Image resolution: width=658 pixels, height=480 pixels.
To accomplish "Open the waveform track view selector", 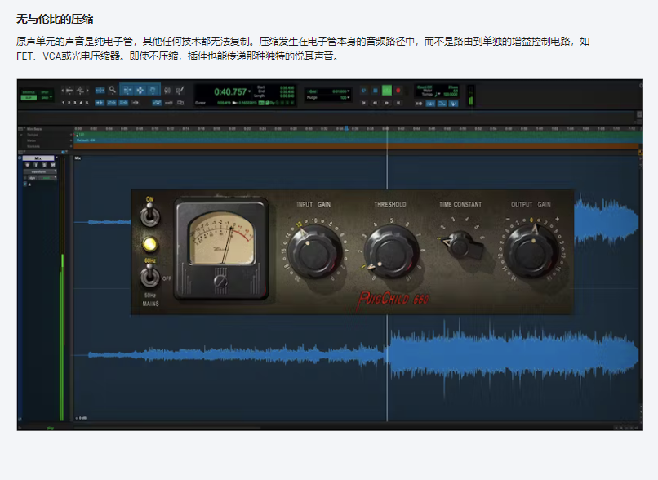I will [x=40, y=171].
